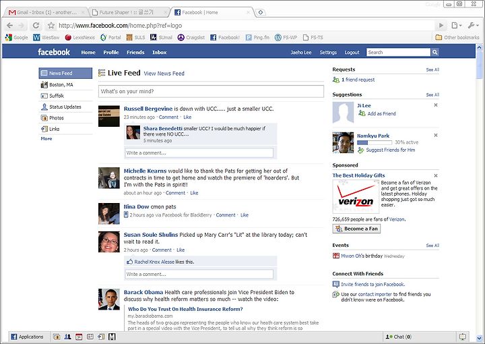Close the Verizon sponsored ad

coord(436,175)
